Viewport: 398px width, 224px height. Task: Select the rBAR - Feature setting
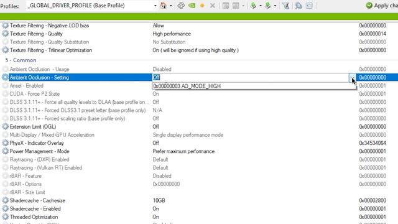point(25,175)
